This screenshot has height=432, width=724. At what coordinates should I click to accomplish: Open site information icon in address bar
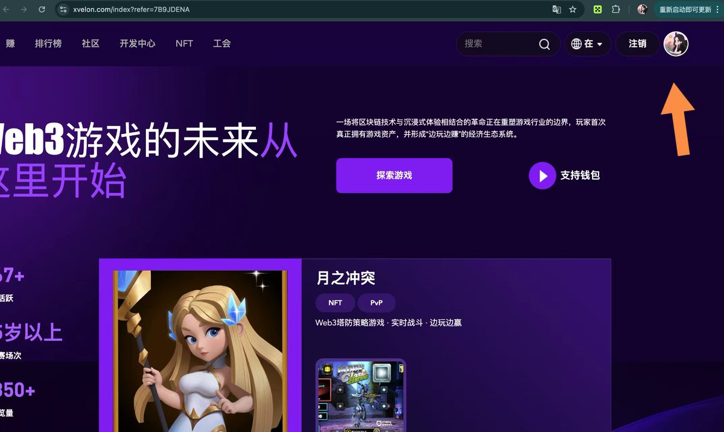pos(63,10)
